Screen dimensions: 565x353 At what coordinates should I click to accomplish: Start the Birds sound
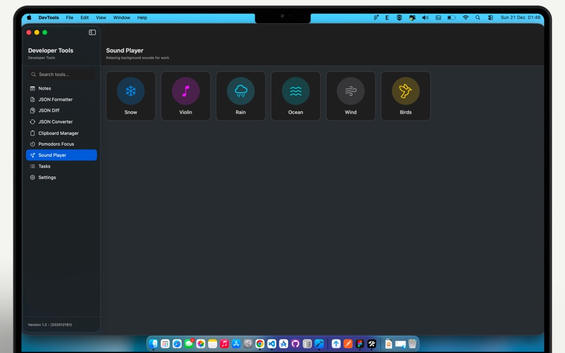click(x=405, y=95)
